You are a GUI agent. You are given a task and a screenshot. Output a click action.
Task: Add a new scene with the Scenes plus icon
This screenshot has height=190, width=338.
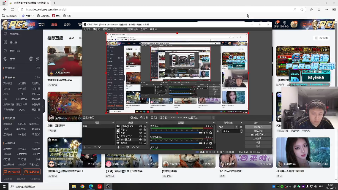(85, 147)
